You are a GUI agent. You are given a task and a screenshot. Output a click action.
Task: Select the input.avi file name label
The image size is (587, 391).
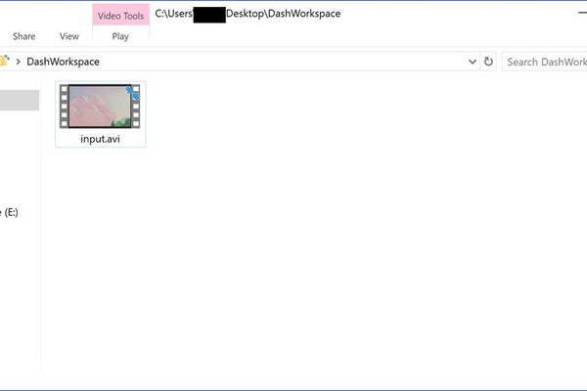100,139
